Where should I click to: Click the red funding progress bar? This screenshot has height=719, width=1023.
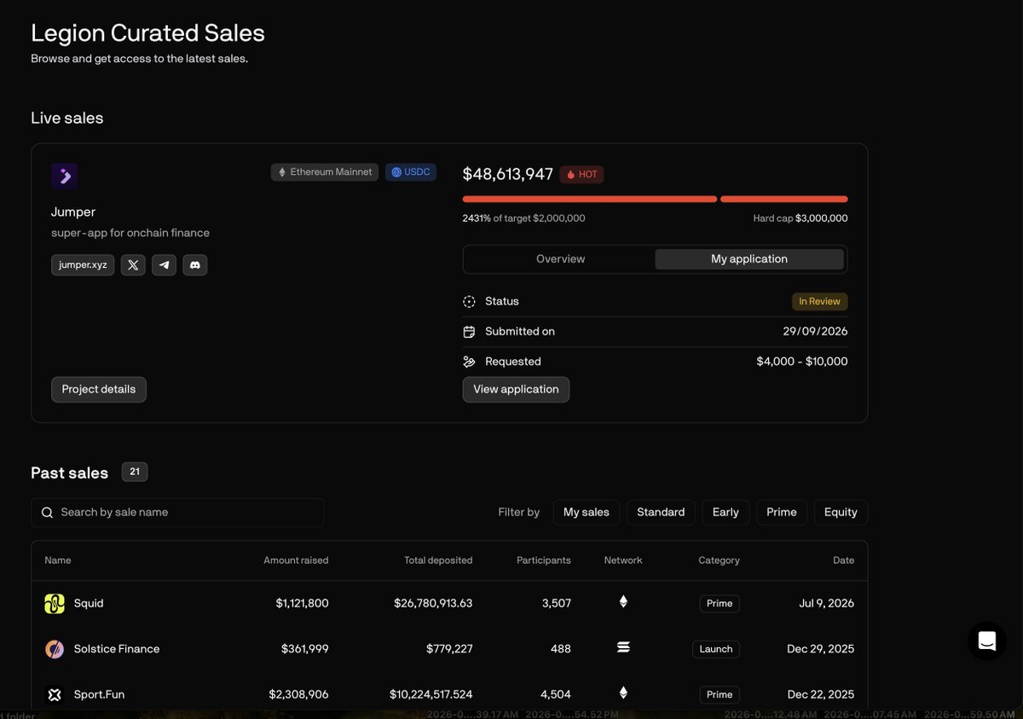[590, 200]
